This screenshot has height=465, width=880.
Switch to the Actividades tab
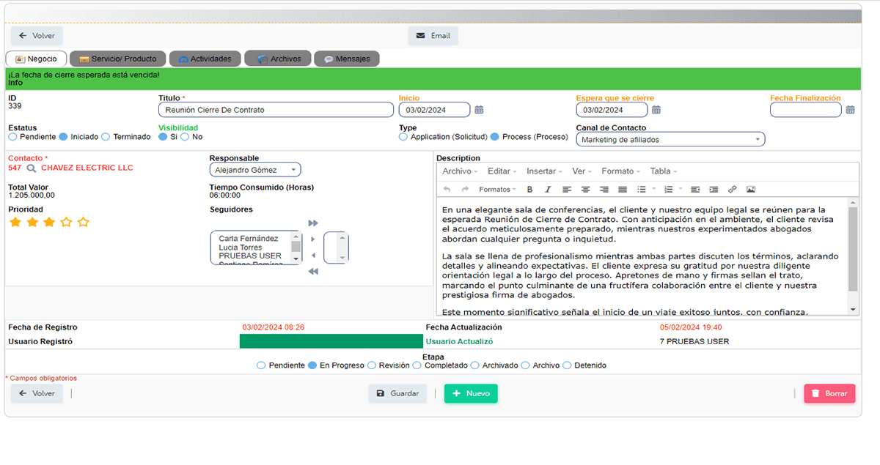[205, 59]
